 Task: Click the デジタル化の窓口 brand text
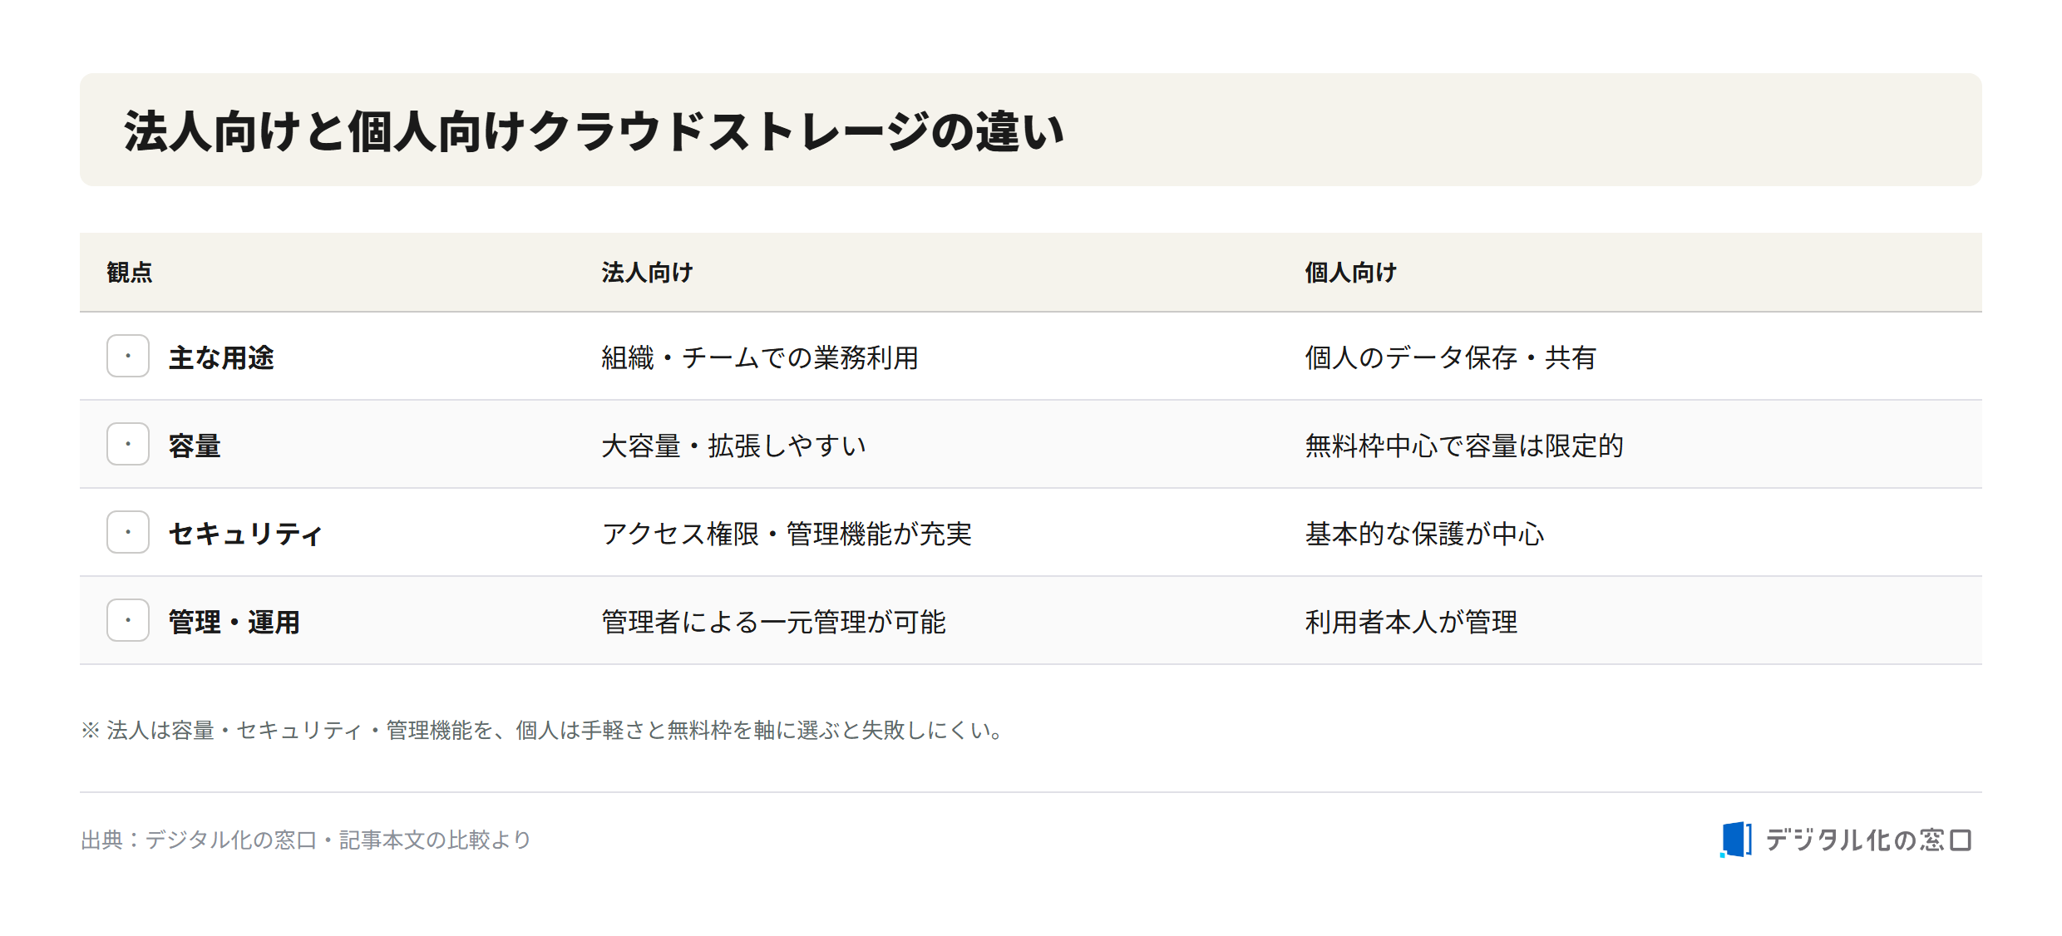[1868, 840]
